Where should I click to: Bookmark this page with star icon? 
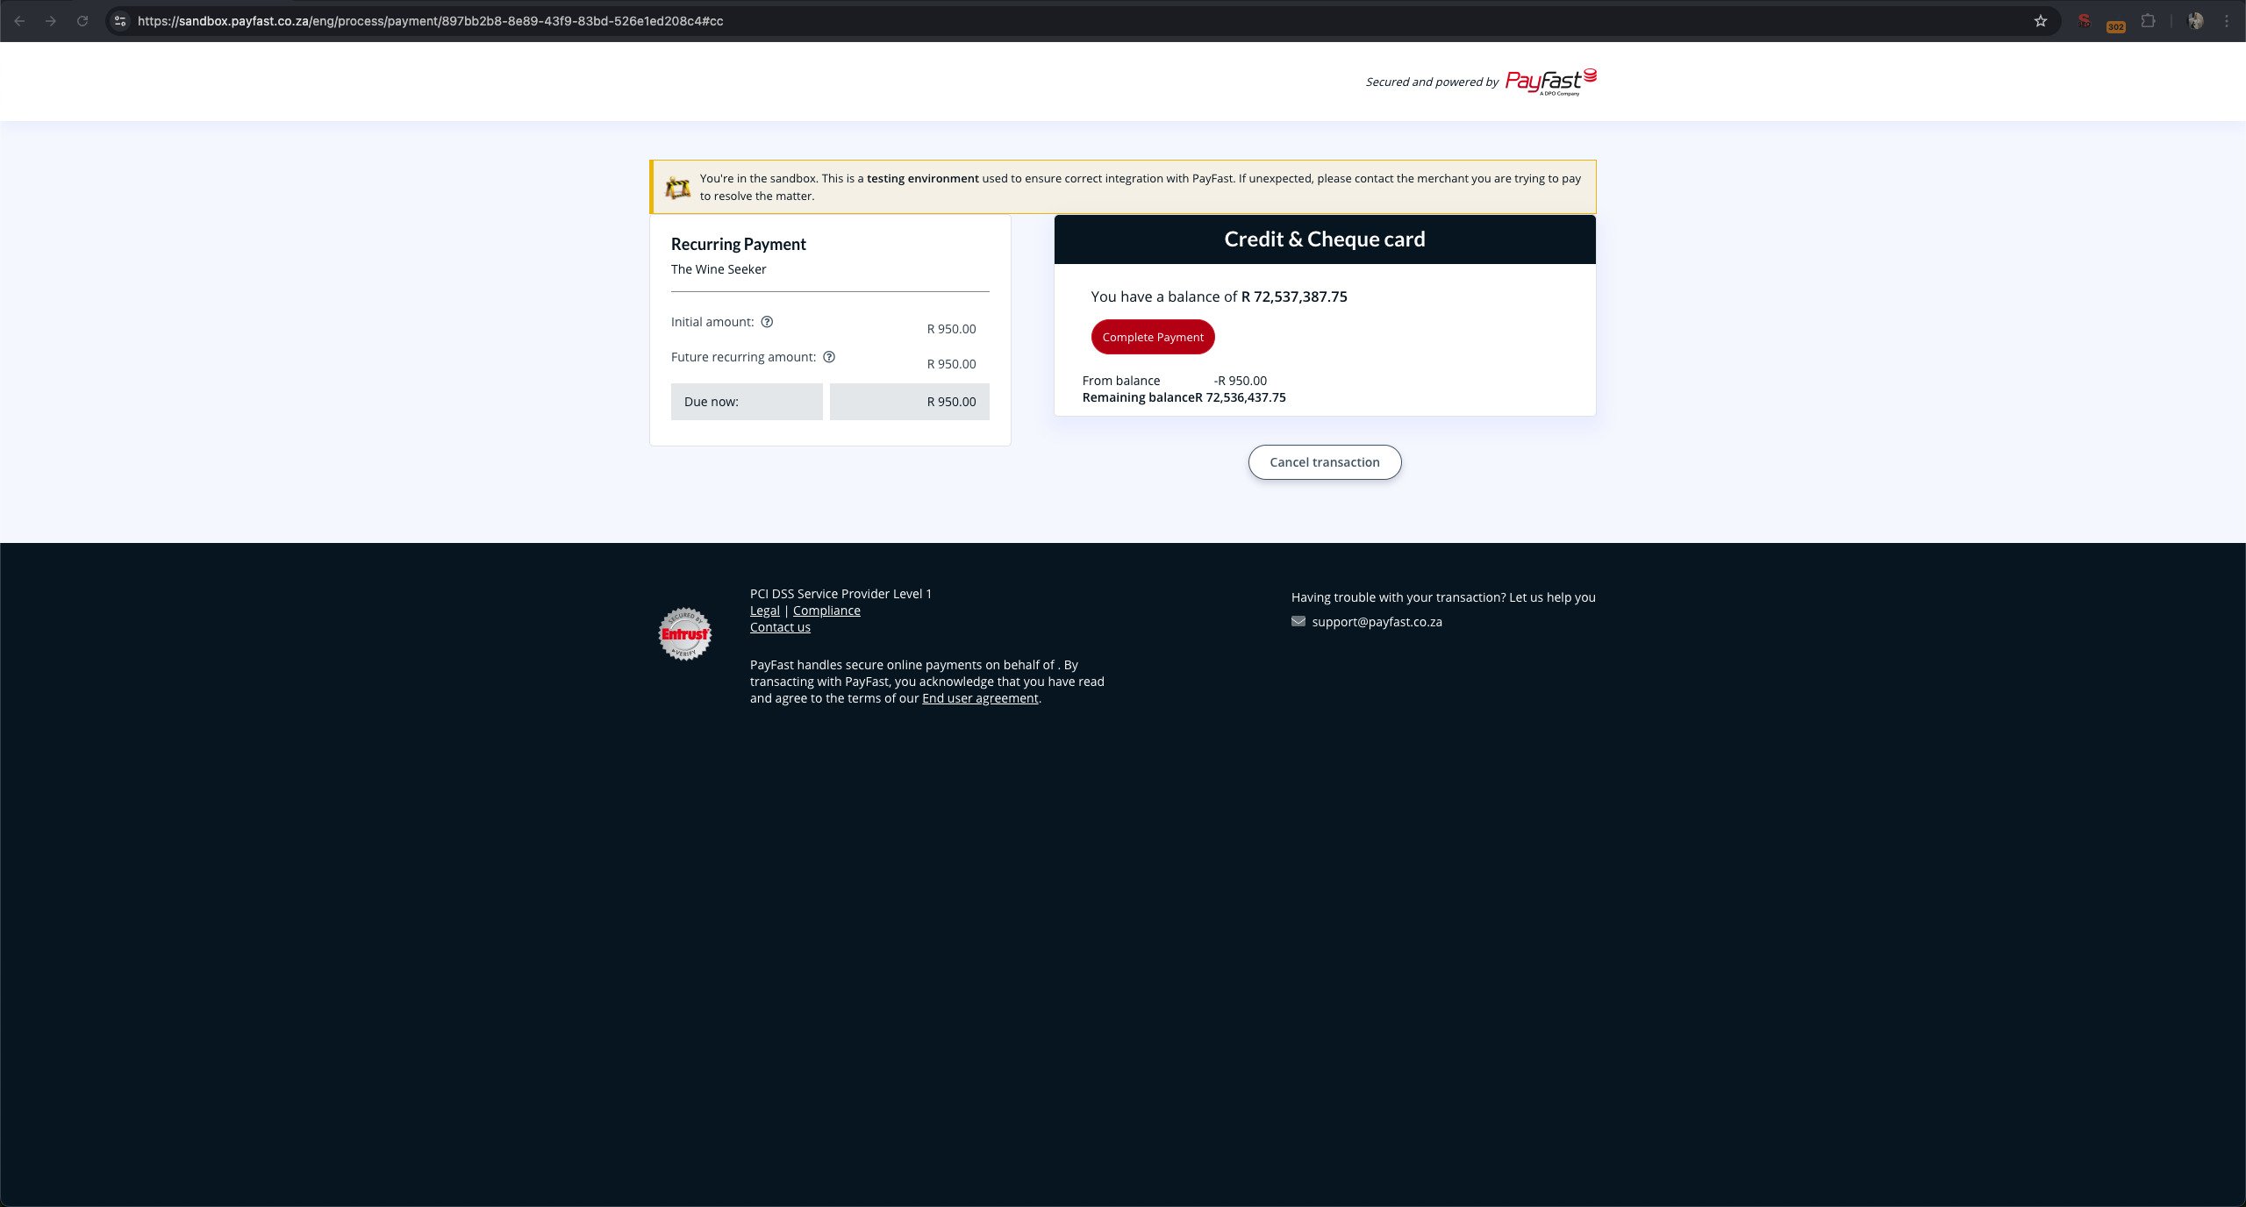pyautogui.click(x=2041, y=21)
